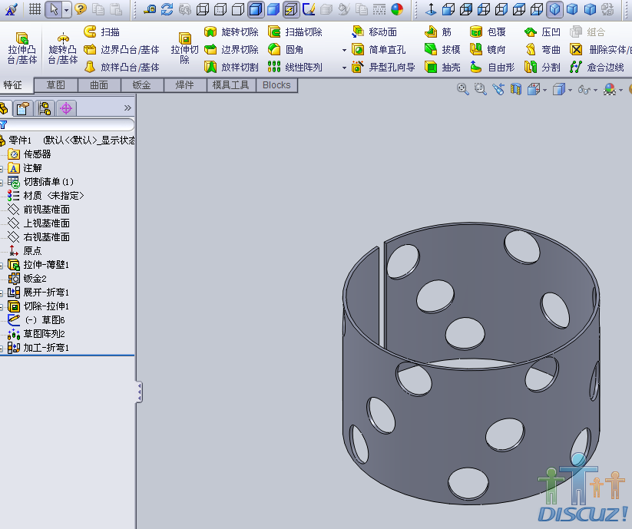This screenshot has width=632, height=529.
Task: Click the Previous View icon
Action: [498, 89]
